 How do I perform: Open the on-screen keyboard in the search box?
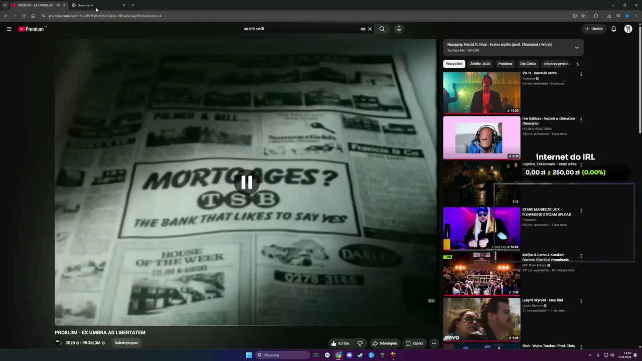(x=363, y=29)
